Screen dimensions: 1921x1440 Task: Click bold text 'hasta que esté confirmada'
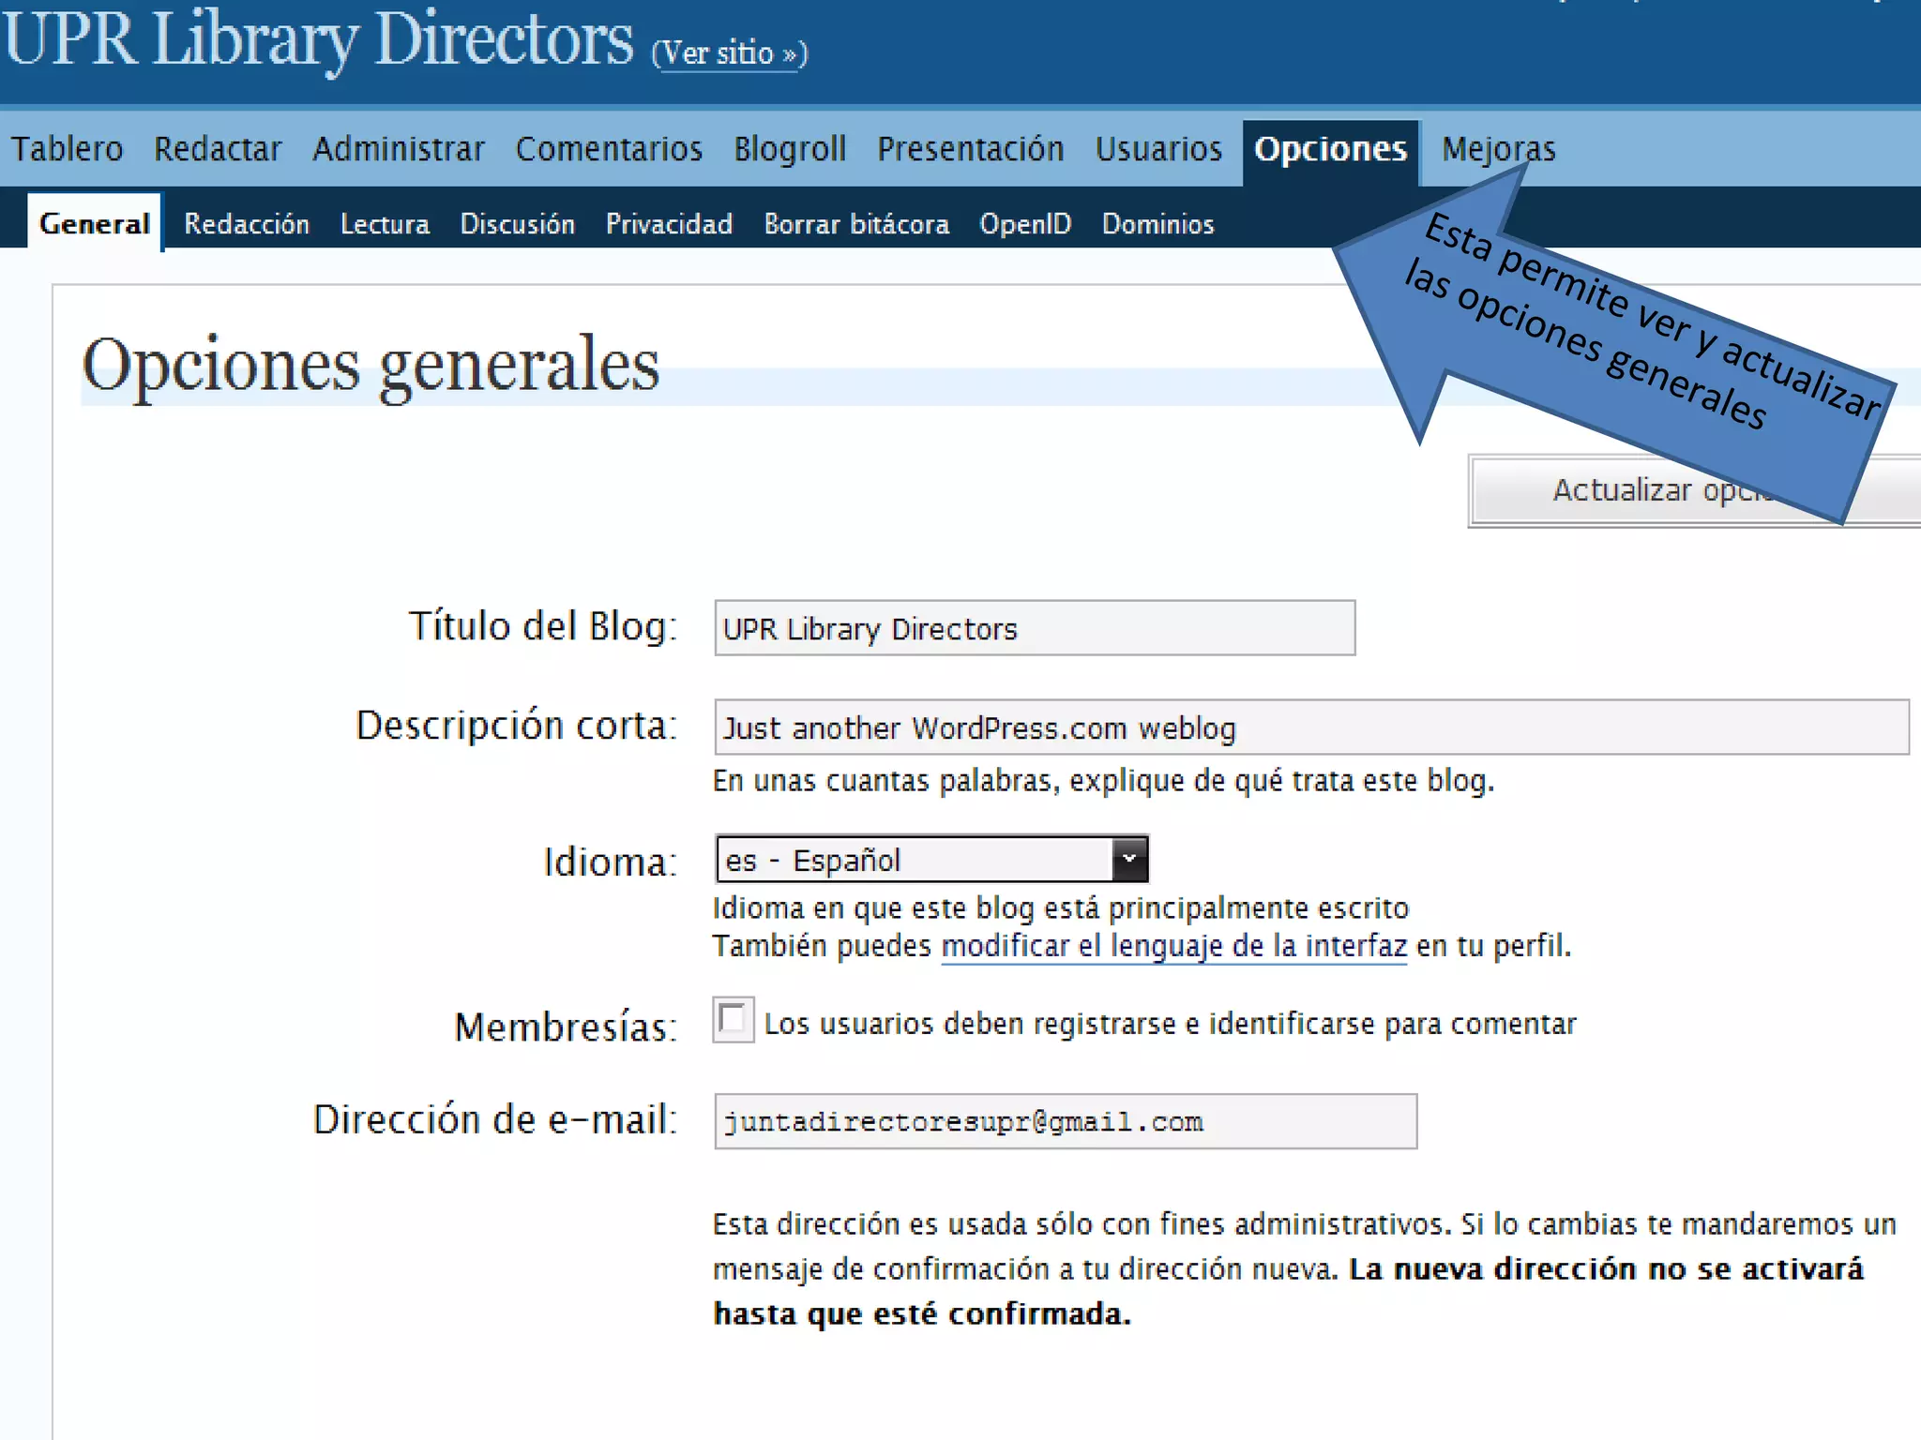(x=922, y=1314)
